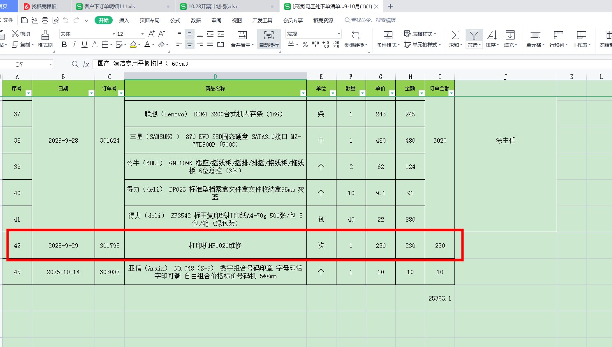Click the fill color highlighter swatch
The height and width of the screenshot is (347, 612).
pyautogui.click(x=133, y=44)
